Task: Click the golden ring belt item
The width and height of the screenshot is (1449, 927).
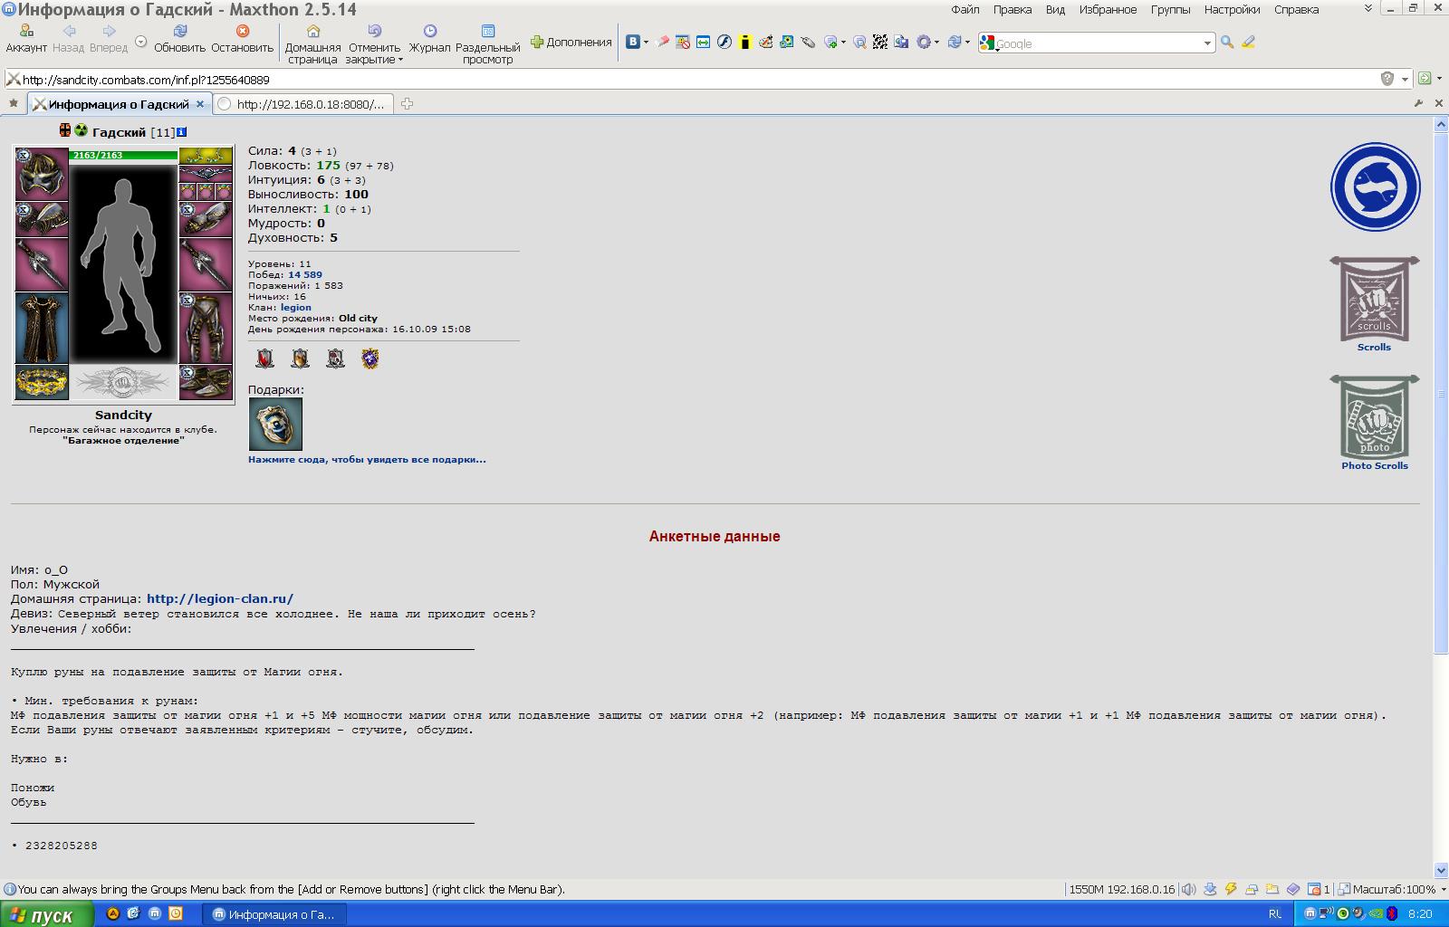Action: [42, 381]
